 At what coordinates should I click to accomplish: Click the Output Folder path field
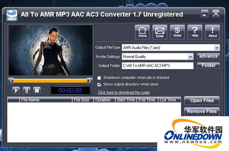coord(158,66)
